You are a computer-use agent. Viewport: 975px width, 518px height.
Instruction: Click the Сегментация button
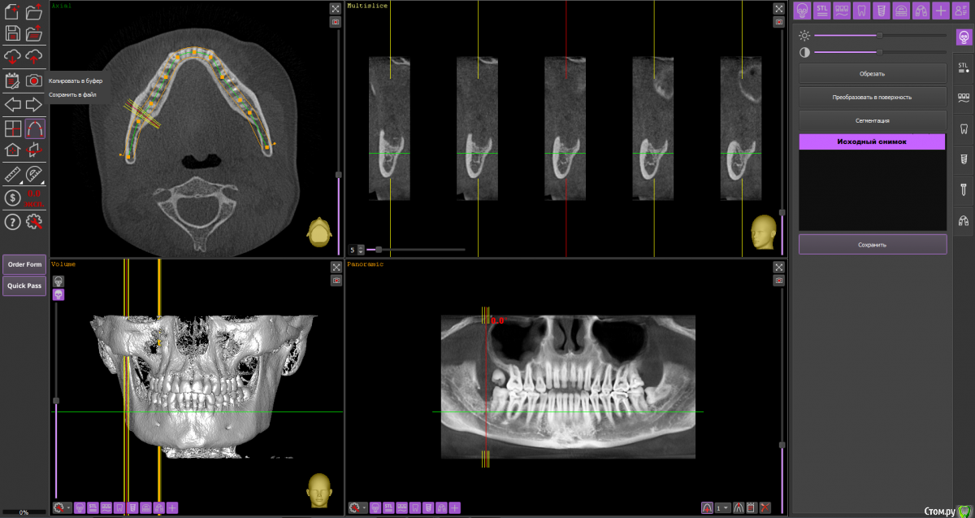click(x=873, y=120)
